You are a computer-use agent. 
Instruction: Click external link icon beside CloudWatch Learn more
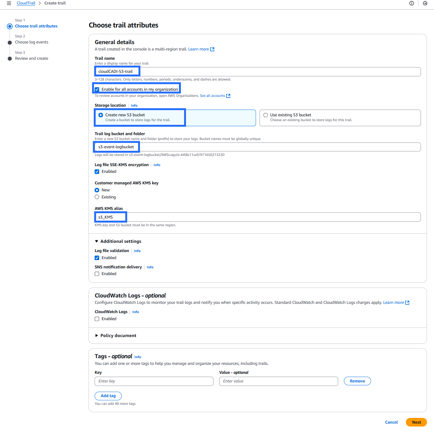coord(407,303)
